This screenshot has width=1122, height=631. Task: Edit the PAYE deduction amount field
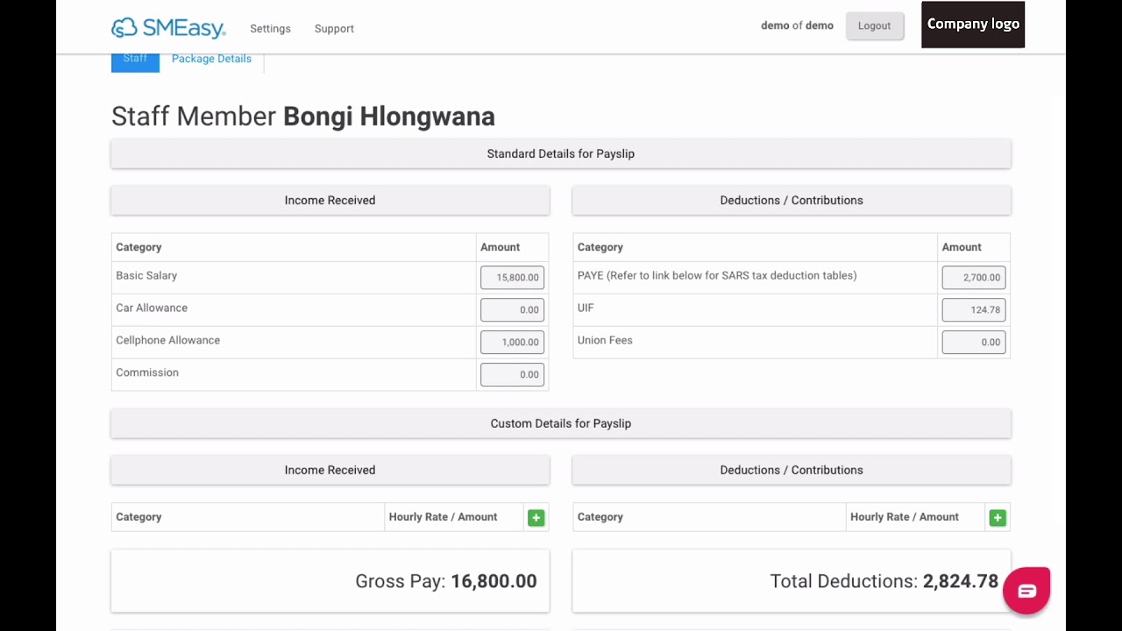(x=973, y=278)
